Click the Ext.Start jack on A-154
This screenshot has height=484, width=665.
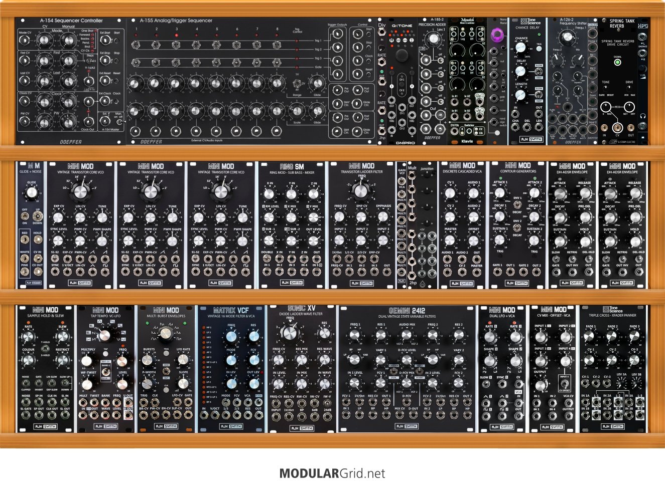pyautogui.click(x=105, y=40)
